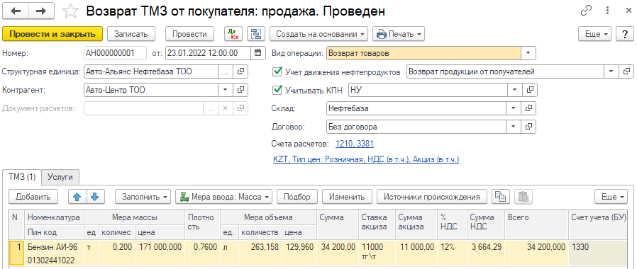The width and height of the screenshot is (637, 269).
Task: Focus the Номер field AH000000001
Action: 116,53
